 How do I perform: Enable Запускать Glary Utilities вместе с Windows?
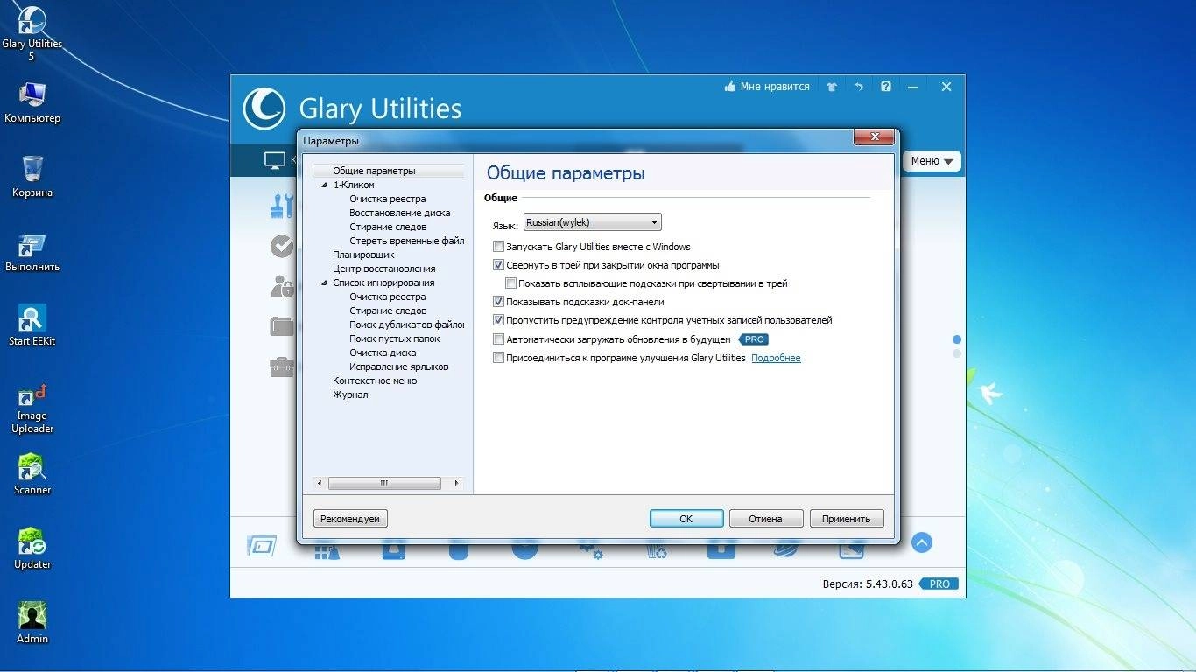498,247
